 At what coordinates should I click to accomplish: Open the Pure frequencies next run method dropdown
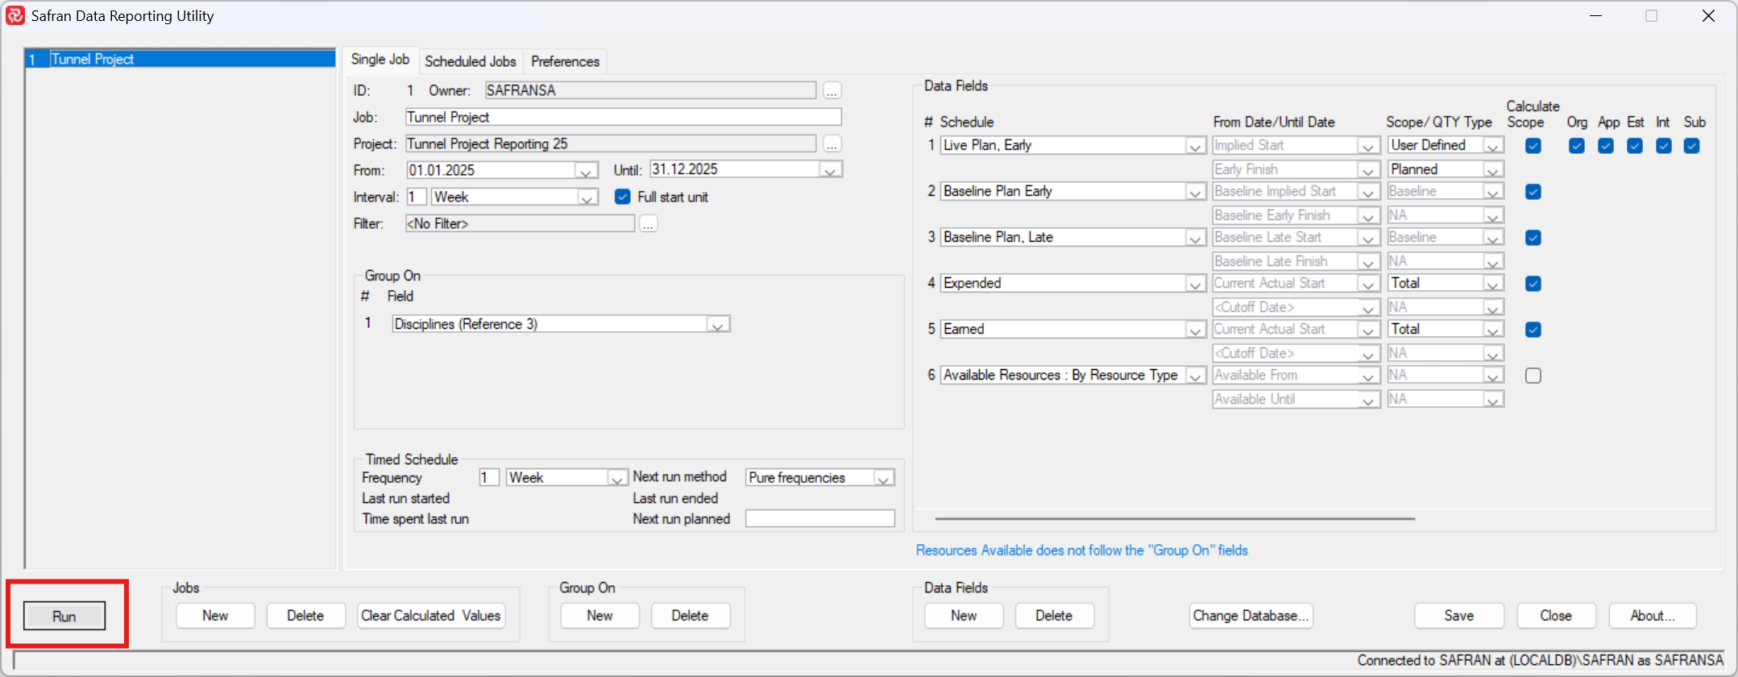[884, 478]
